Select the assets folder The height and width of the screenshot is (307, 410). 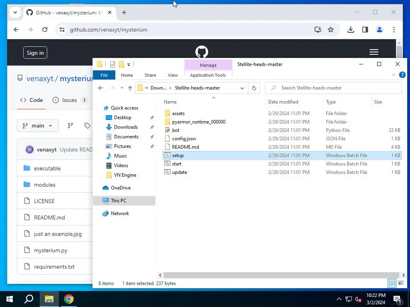click(178, 114)
